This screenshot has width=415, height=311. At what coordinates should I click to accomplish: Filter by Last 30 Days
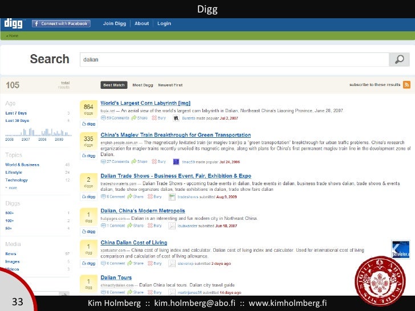[x=17, y=121]
